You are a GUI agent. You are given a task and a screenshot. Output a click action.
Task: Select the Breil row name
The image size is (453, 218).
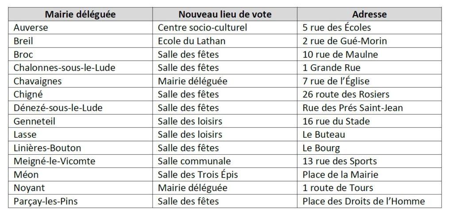(81, 41)
